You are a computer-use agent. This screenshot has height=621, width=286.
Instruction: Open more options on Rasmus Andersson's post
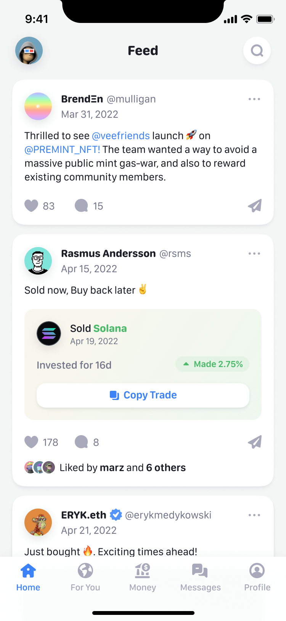click(254, 254)
